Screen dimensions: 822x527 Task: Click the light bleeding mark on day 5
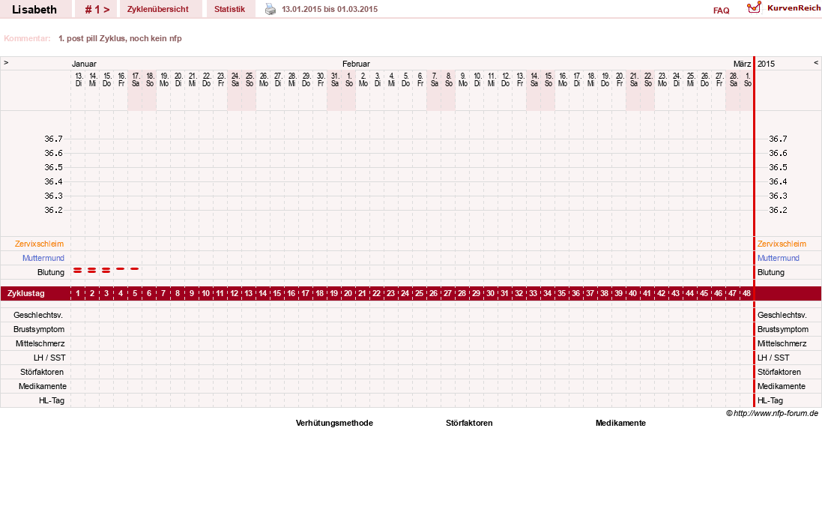[135, 269]
